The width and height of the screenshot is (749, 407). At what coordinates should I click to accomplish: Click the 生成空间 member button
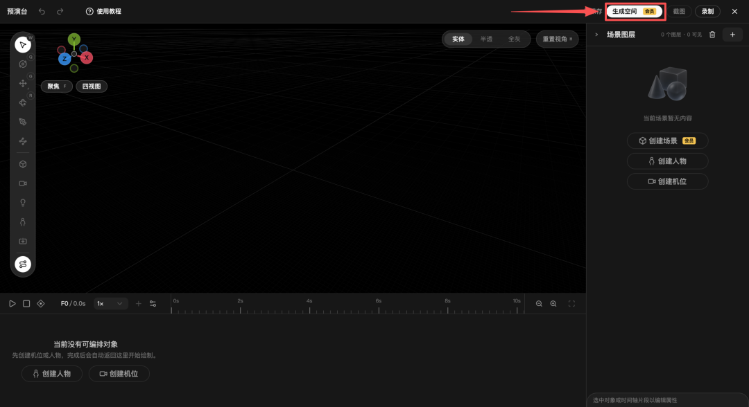(635, 12)
